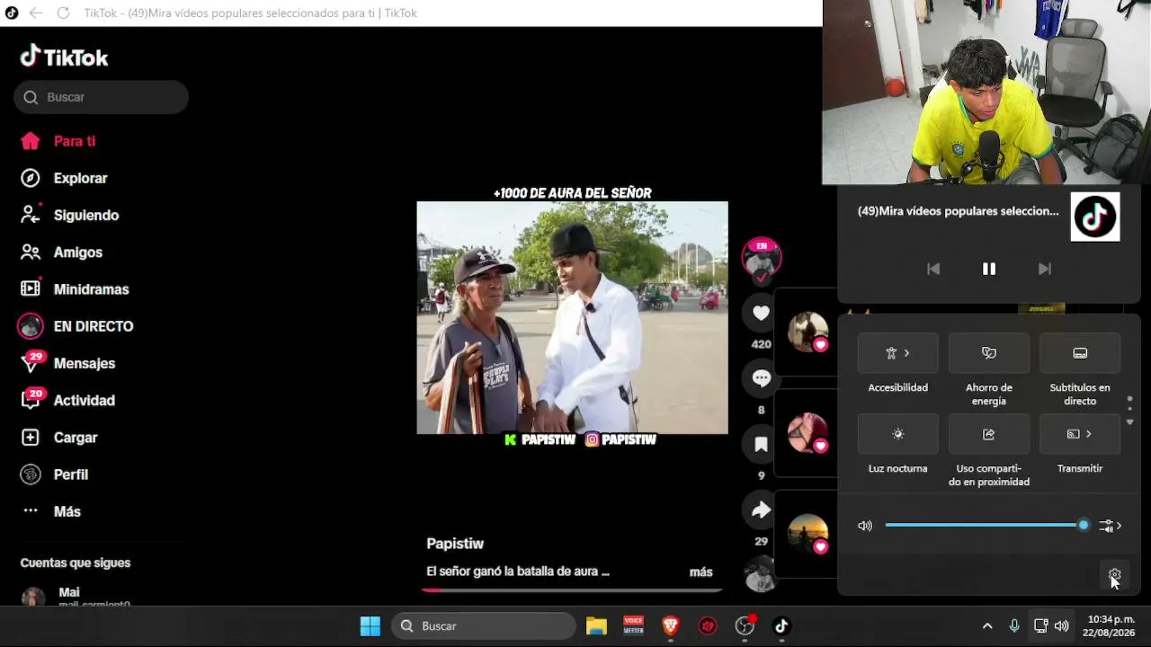Bookmark the Papistiw video
Image resolution: width=1151 pixels, height=647 pixels.
761,444
